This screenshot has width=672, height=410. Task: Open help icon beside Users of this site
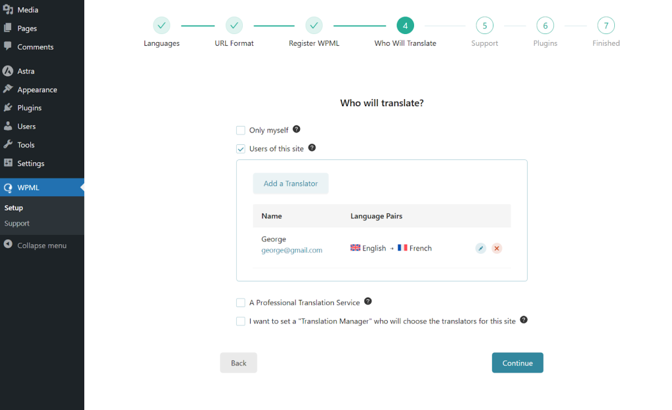pos(312,148)
